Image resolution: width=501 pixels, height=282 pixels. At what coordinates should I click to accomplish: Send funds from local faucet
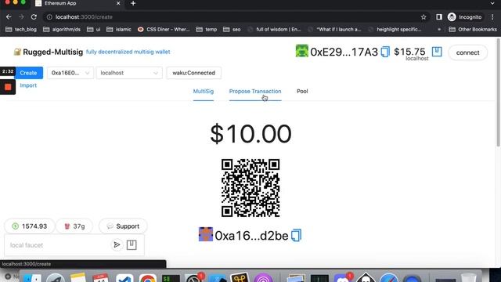117,245
